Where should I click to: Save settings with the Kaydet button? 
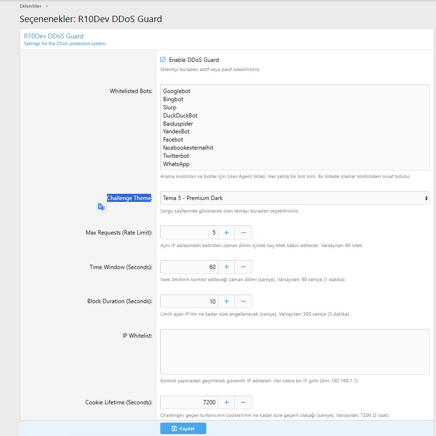(183, 428)
